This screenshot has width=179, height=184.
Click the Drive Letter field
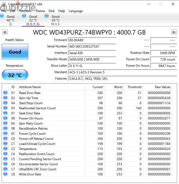coord(92,66)
